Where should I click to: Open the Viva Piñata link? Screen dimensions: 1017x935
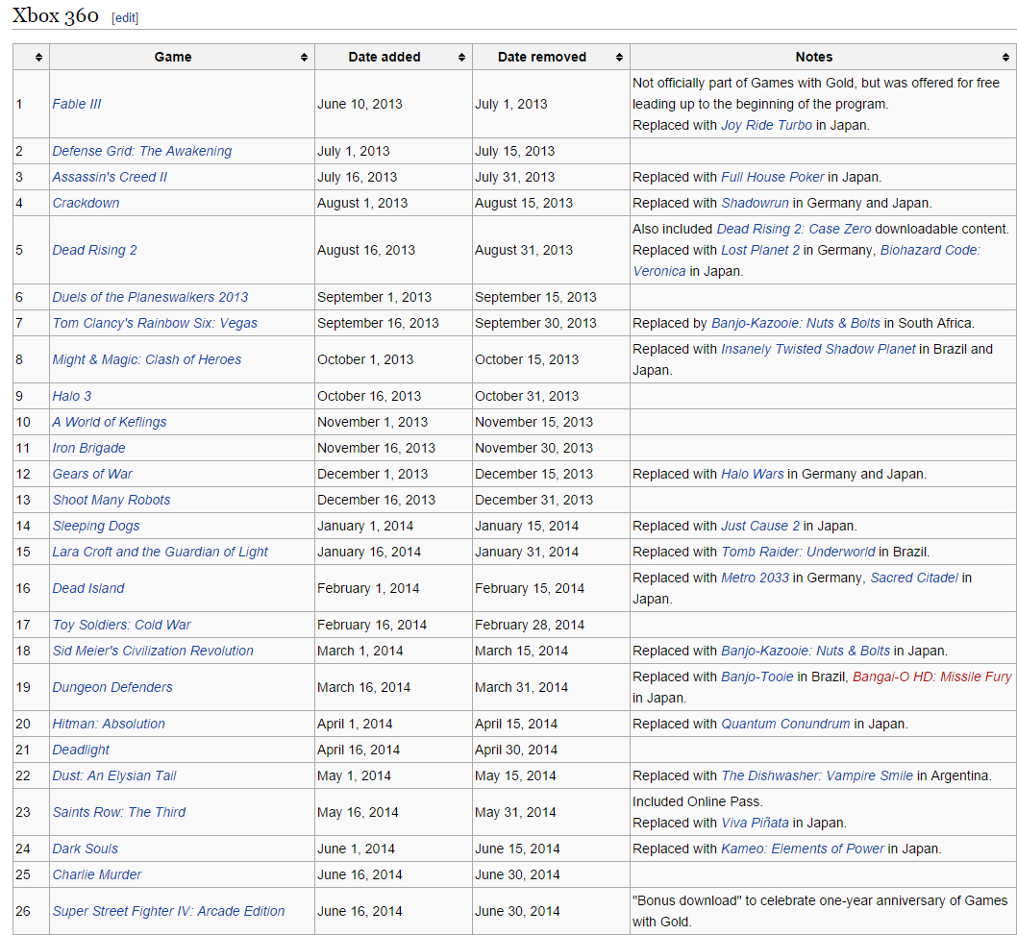[755, 823]
